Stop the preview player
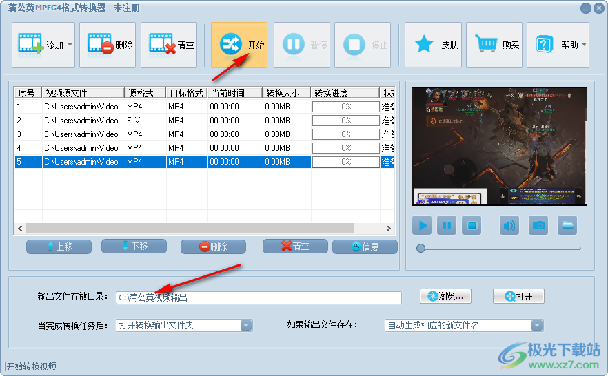608x376 pixels. click(x=472, y=225)
